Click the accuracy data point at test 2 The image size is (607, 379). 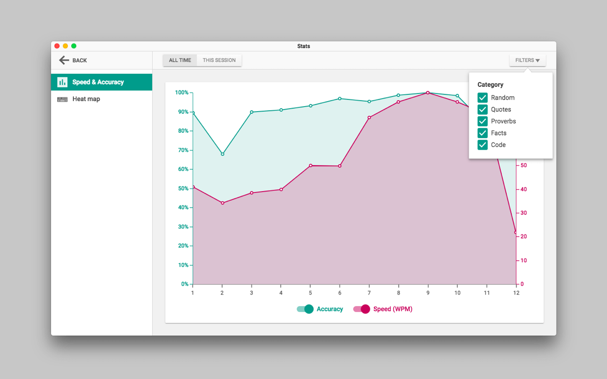click(x=222, y=154)
